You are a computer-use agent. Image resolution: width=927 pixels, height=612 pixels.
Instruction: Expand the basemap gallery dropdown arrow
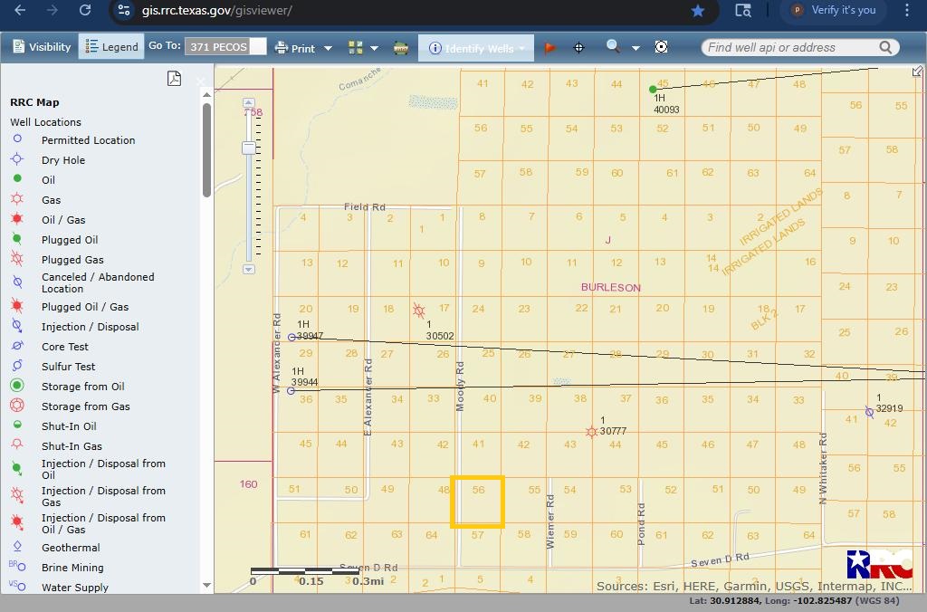pyautogui.click(x=374, y=48)
